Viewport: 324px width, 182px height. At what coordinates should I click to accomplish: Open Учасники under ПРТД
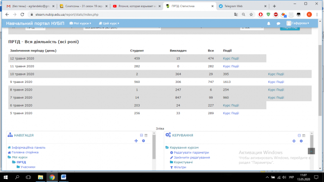pos(28,167)
